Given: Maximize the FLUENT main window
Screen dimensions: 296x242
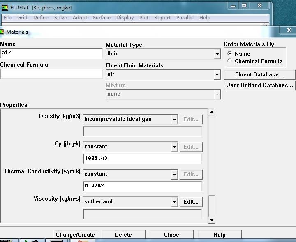Looking at the screenshot, I should coord(244,6).
